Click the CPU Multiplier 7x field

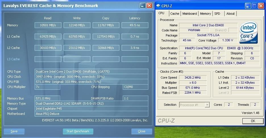47,87
